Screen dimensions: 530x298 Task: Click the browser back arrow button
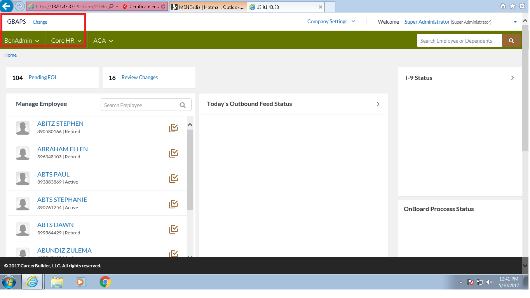pyautogui.click(x=7, y=6)
